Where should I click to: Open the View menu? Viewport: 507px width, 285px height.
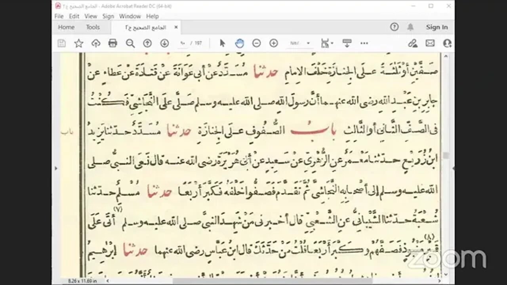[x=91, y=16]
